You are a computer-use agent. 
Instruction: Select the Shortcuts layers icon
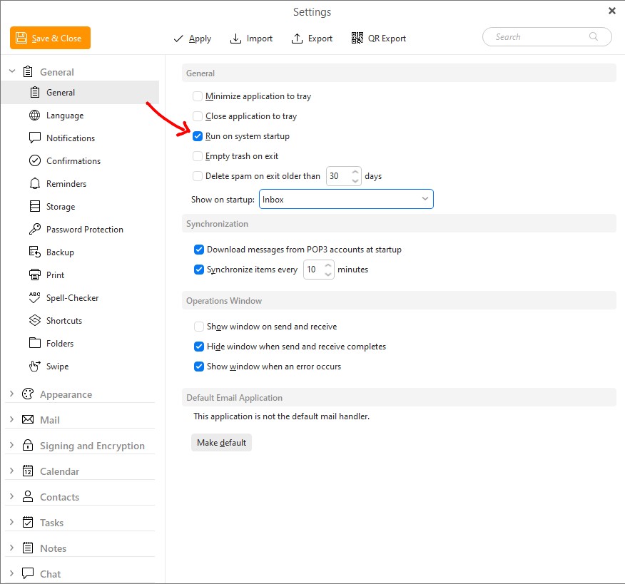click(x=34, y=321)
